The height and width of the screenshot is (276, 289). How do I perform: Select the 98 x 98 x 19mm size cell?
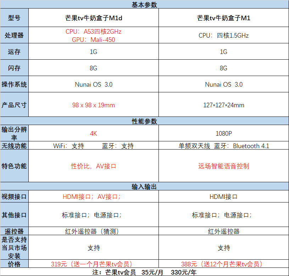point(94,105)
